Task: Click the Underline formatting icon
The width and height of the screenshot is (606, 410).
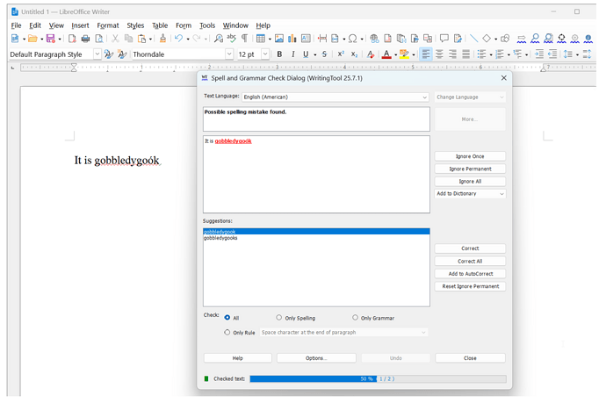Action: tap(306, 54)
